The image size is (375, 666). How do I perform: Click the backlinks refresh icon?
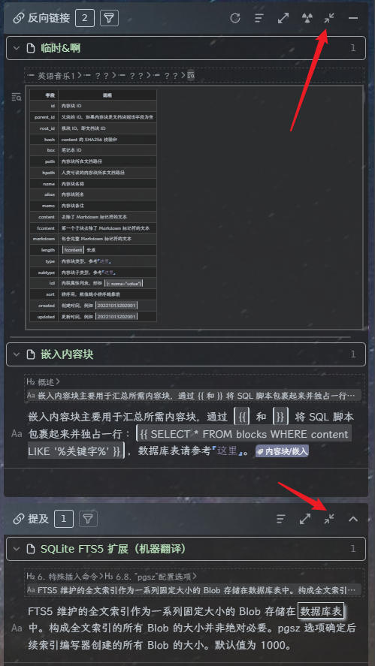(235, 18)
